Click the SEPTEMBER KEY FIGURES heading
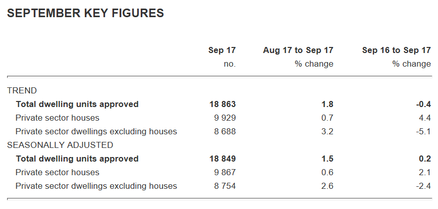 [x=86, y=14]
